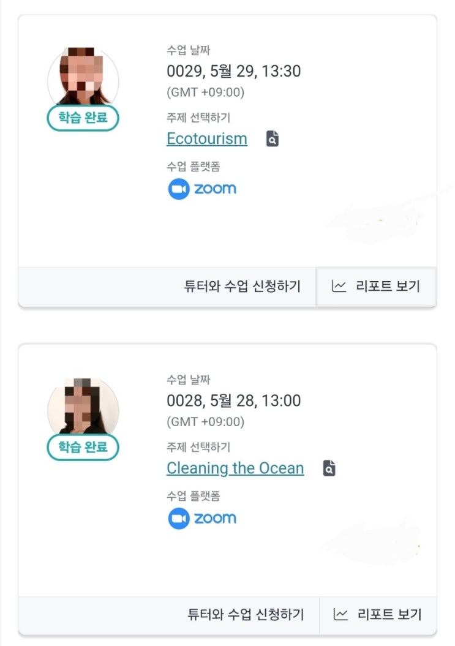Click the lesson date 0029, 5월 29, 13:30
Screen dimensions: 455x646
point(233,72)
